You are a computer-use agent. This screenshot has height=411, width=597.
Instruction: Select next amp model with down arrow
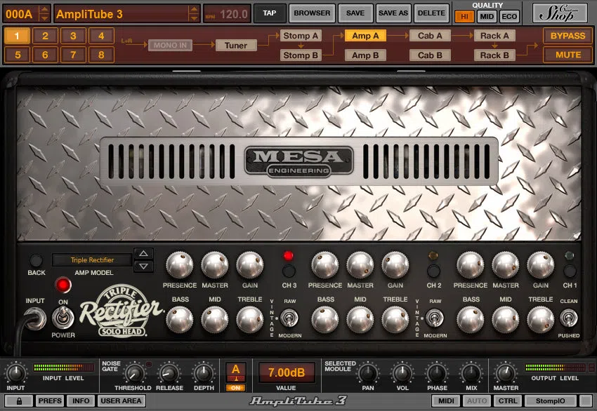(143, 266)
